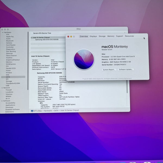Select WWAN under Network

tap(8, 96)
